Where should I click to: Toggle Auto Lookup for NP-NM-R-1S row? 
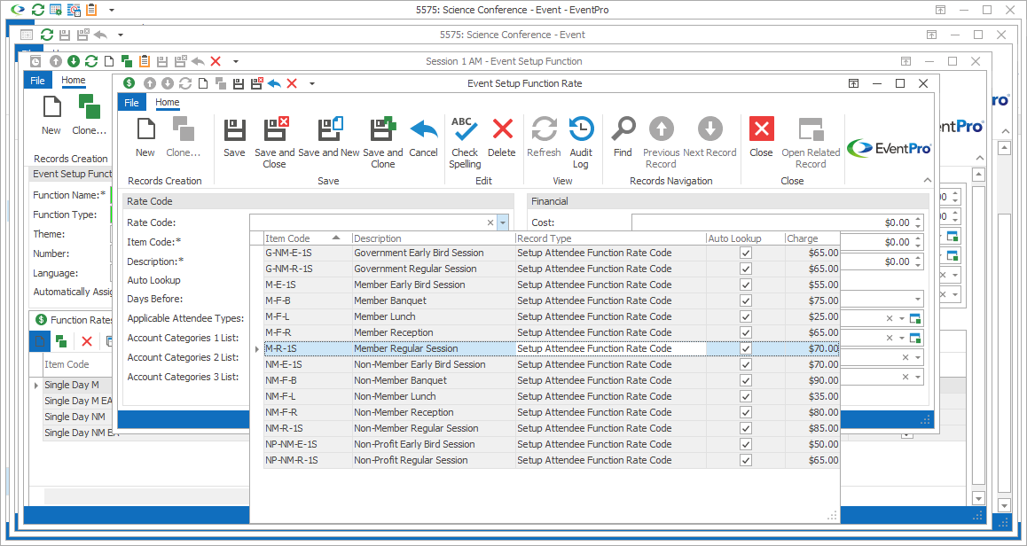(x=745, y=460)
